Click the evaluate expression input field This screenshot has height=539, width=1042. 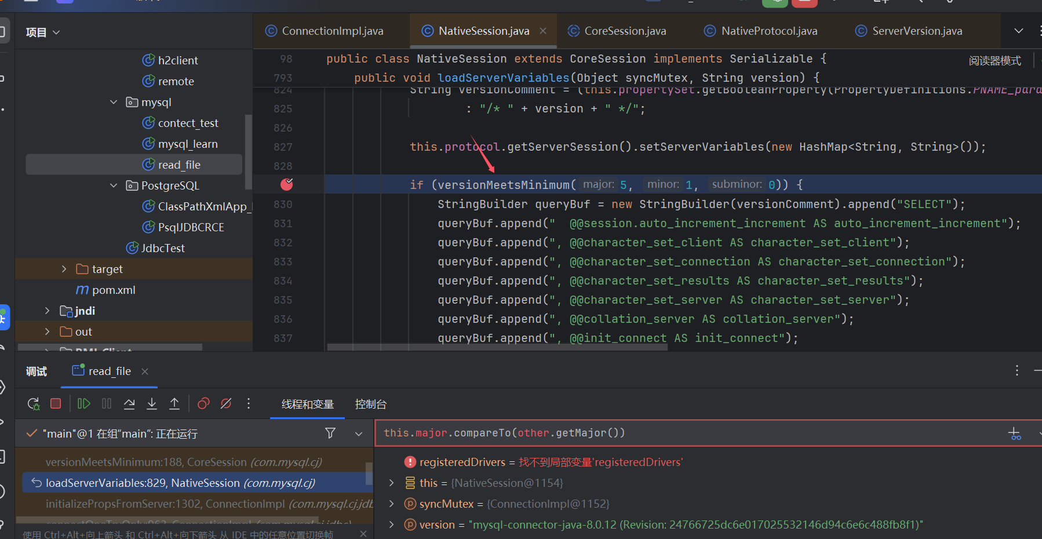tap(690, 433)
